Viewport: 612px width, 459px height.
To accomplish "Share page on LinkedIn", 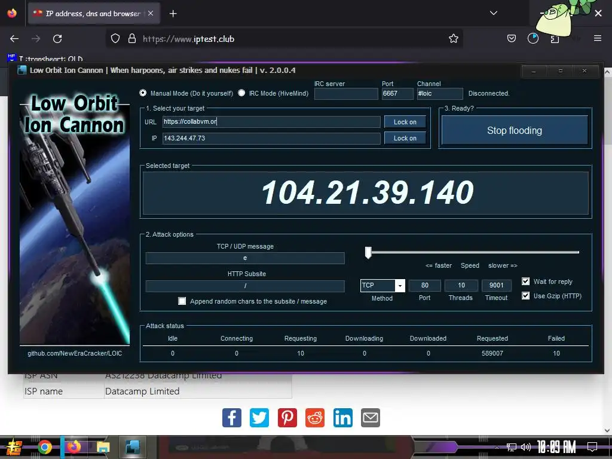I will (x=343, y=418).
